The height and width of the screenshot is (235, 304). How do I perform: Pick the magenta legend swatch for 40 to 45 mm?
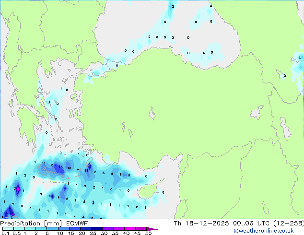tap(130, 229)
